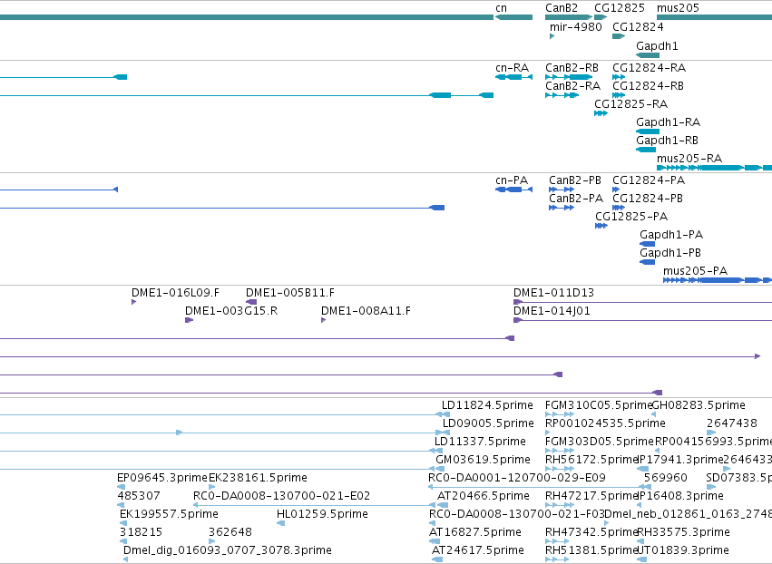Viewport: 772px width, 564px height.
Task: Click the cn-PA protein feature
Action: pyautogui.click(x=513, y=190)
